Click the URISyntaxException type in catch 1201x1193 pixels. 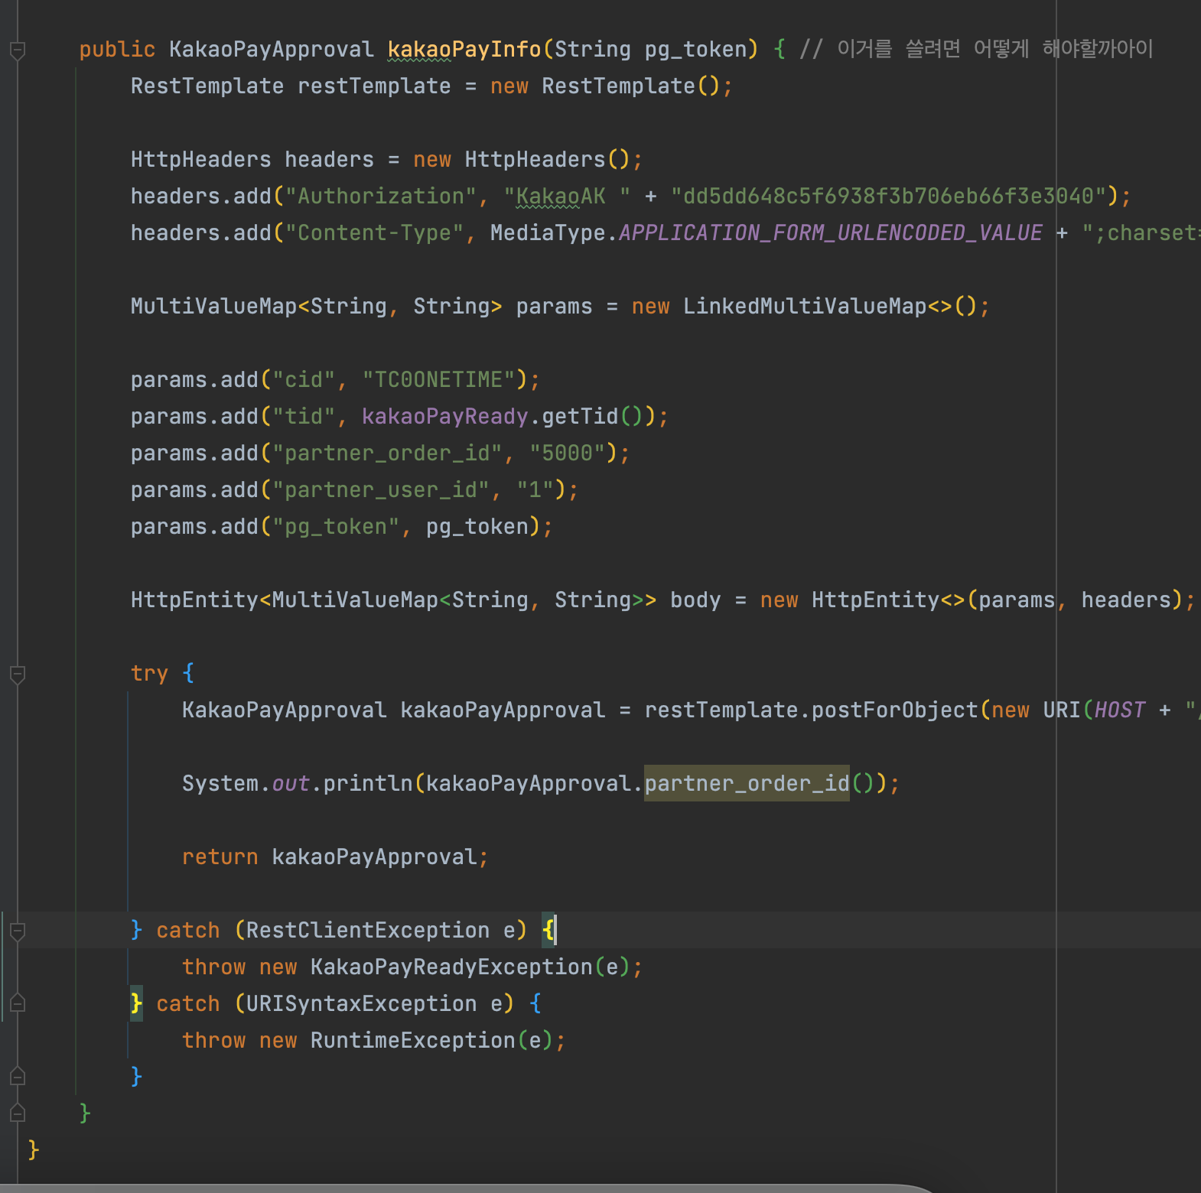[361, 1003]
